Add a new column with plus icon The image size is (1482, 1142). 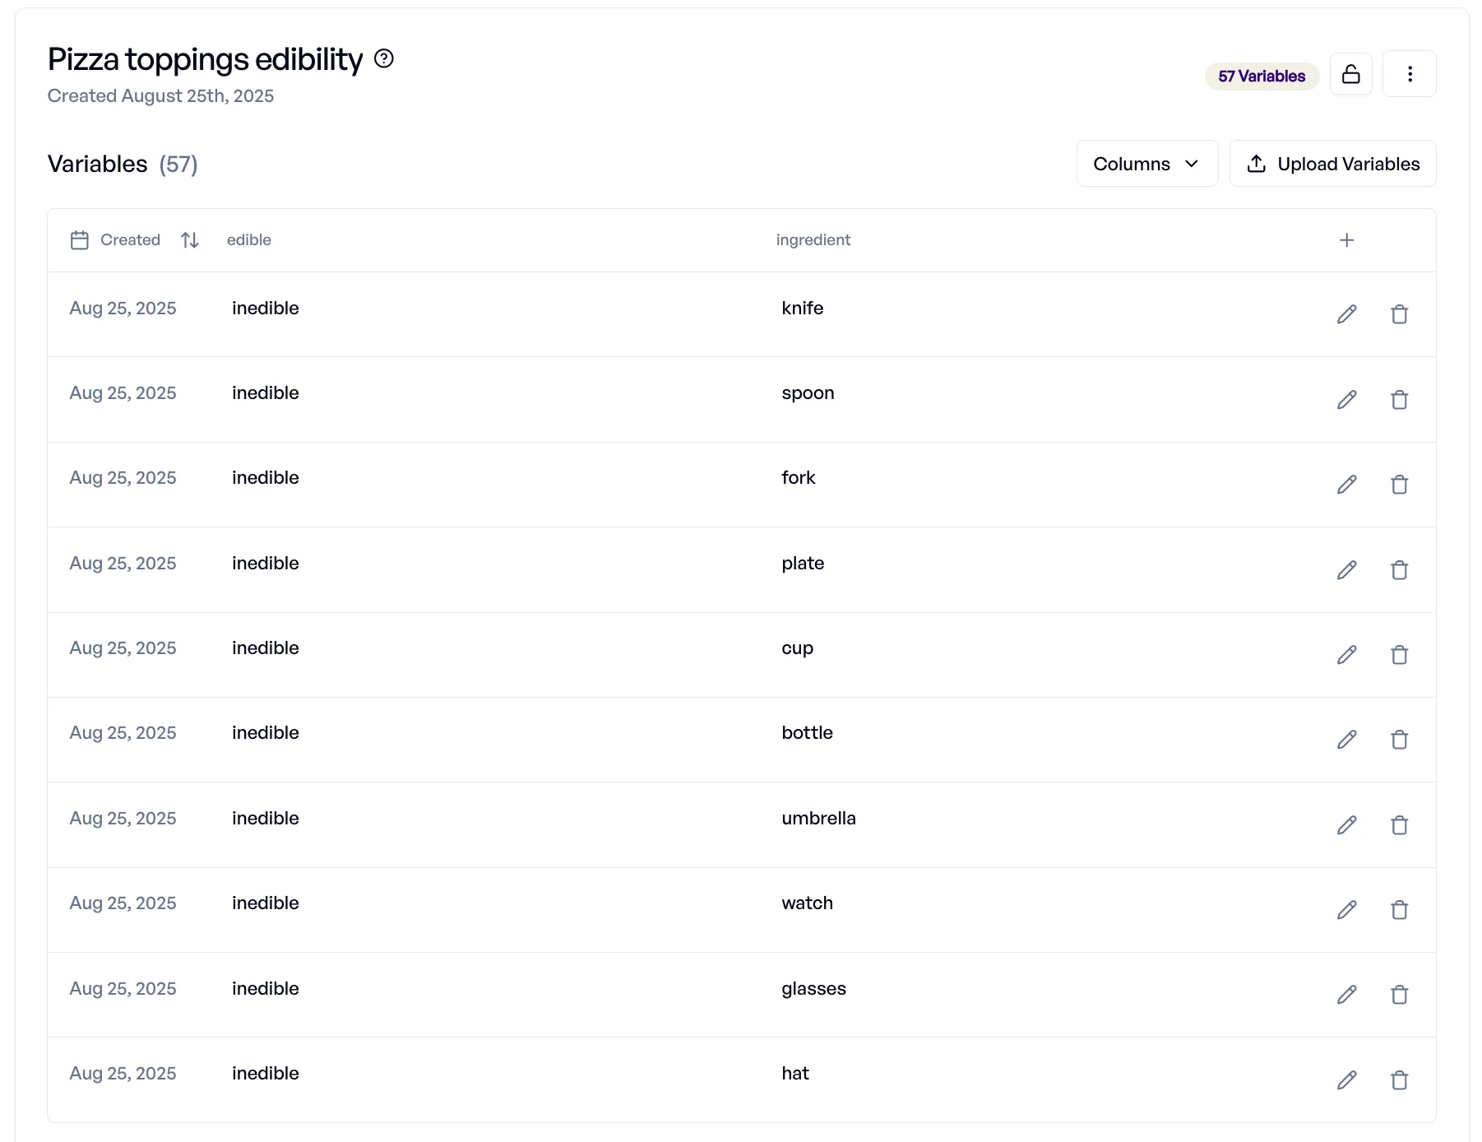pos(1346,240)
